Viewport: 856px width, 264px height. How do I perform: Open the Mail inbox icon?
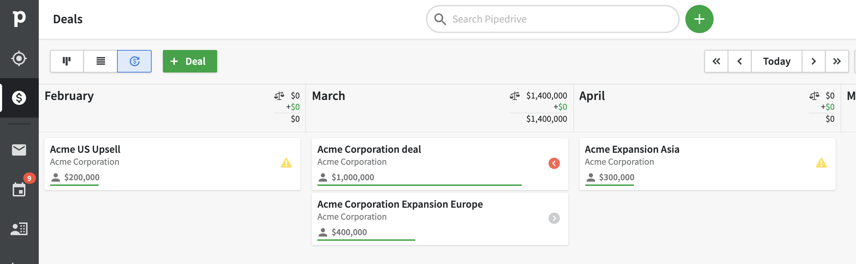pyautogui.click(x=19, y=150)
